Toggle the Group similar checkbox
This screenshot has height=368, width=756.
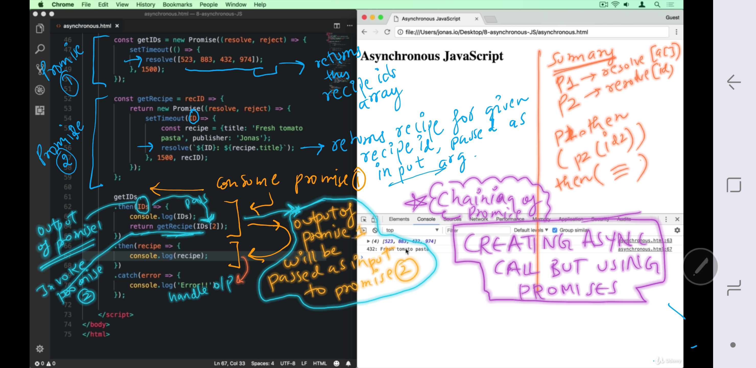coord(555,230)
